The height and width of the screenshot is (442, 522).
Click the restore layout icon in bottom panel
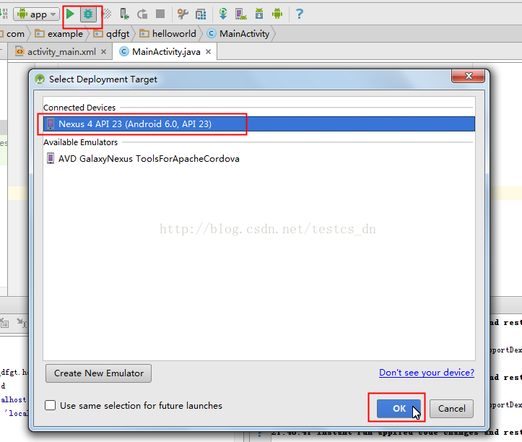click(x=4, y=322)
